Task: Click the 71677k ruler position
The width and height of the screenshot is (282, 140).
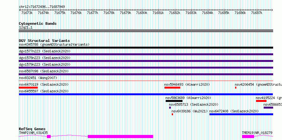Action: tap(93, 13)
